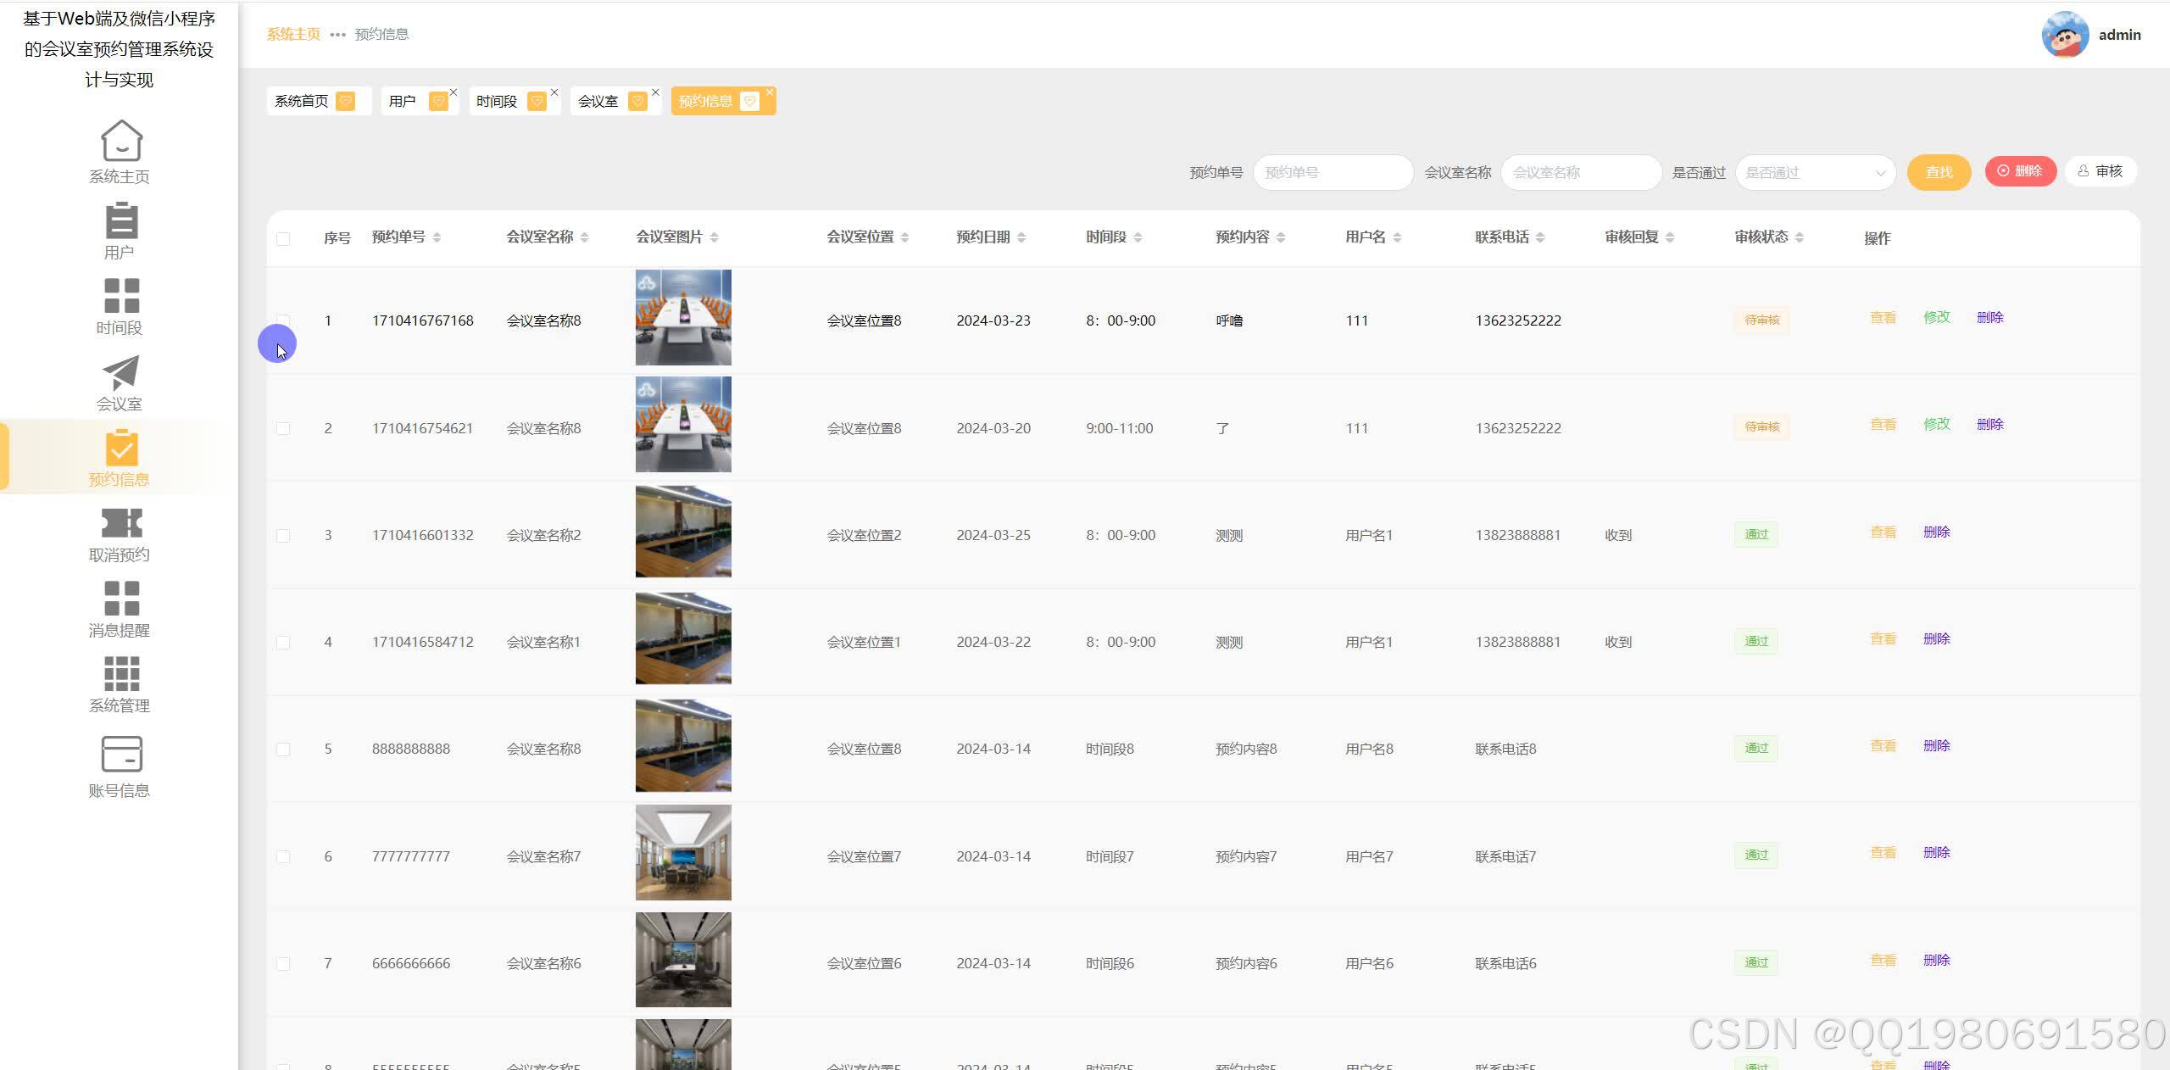
Task: Focus the 预约单号 search input field
Action: [1332, 173]
